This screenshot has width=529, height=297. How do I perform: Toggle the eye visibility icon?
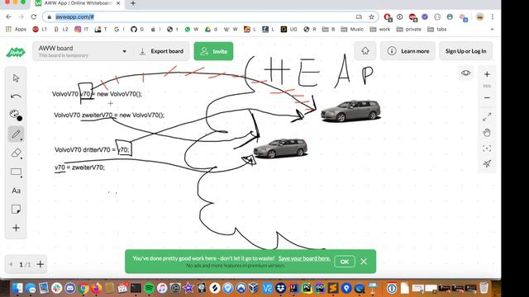pyautogui.click(x=466, y=73)
